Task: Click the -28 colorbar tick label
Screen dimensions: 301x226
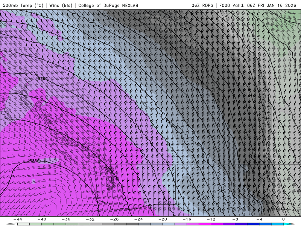Action: [x=114, y=219]
